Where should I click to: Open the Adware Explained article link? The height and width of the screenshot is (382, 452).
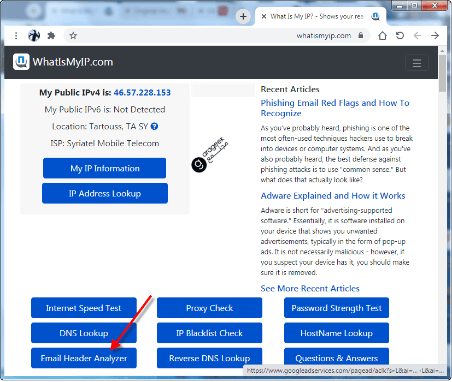pos(333,195)
